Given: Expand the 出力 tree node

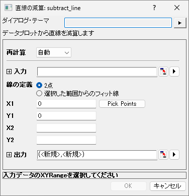Looking at the screenshot, I should coord(9,155).
